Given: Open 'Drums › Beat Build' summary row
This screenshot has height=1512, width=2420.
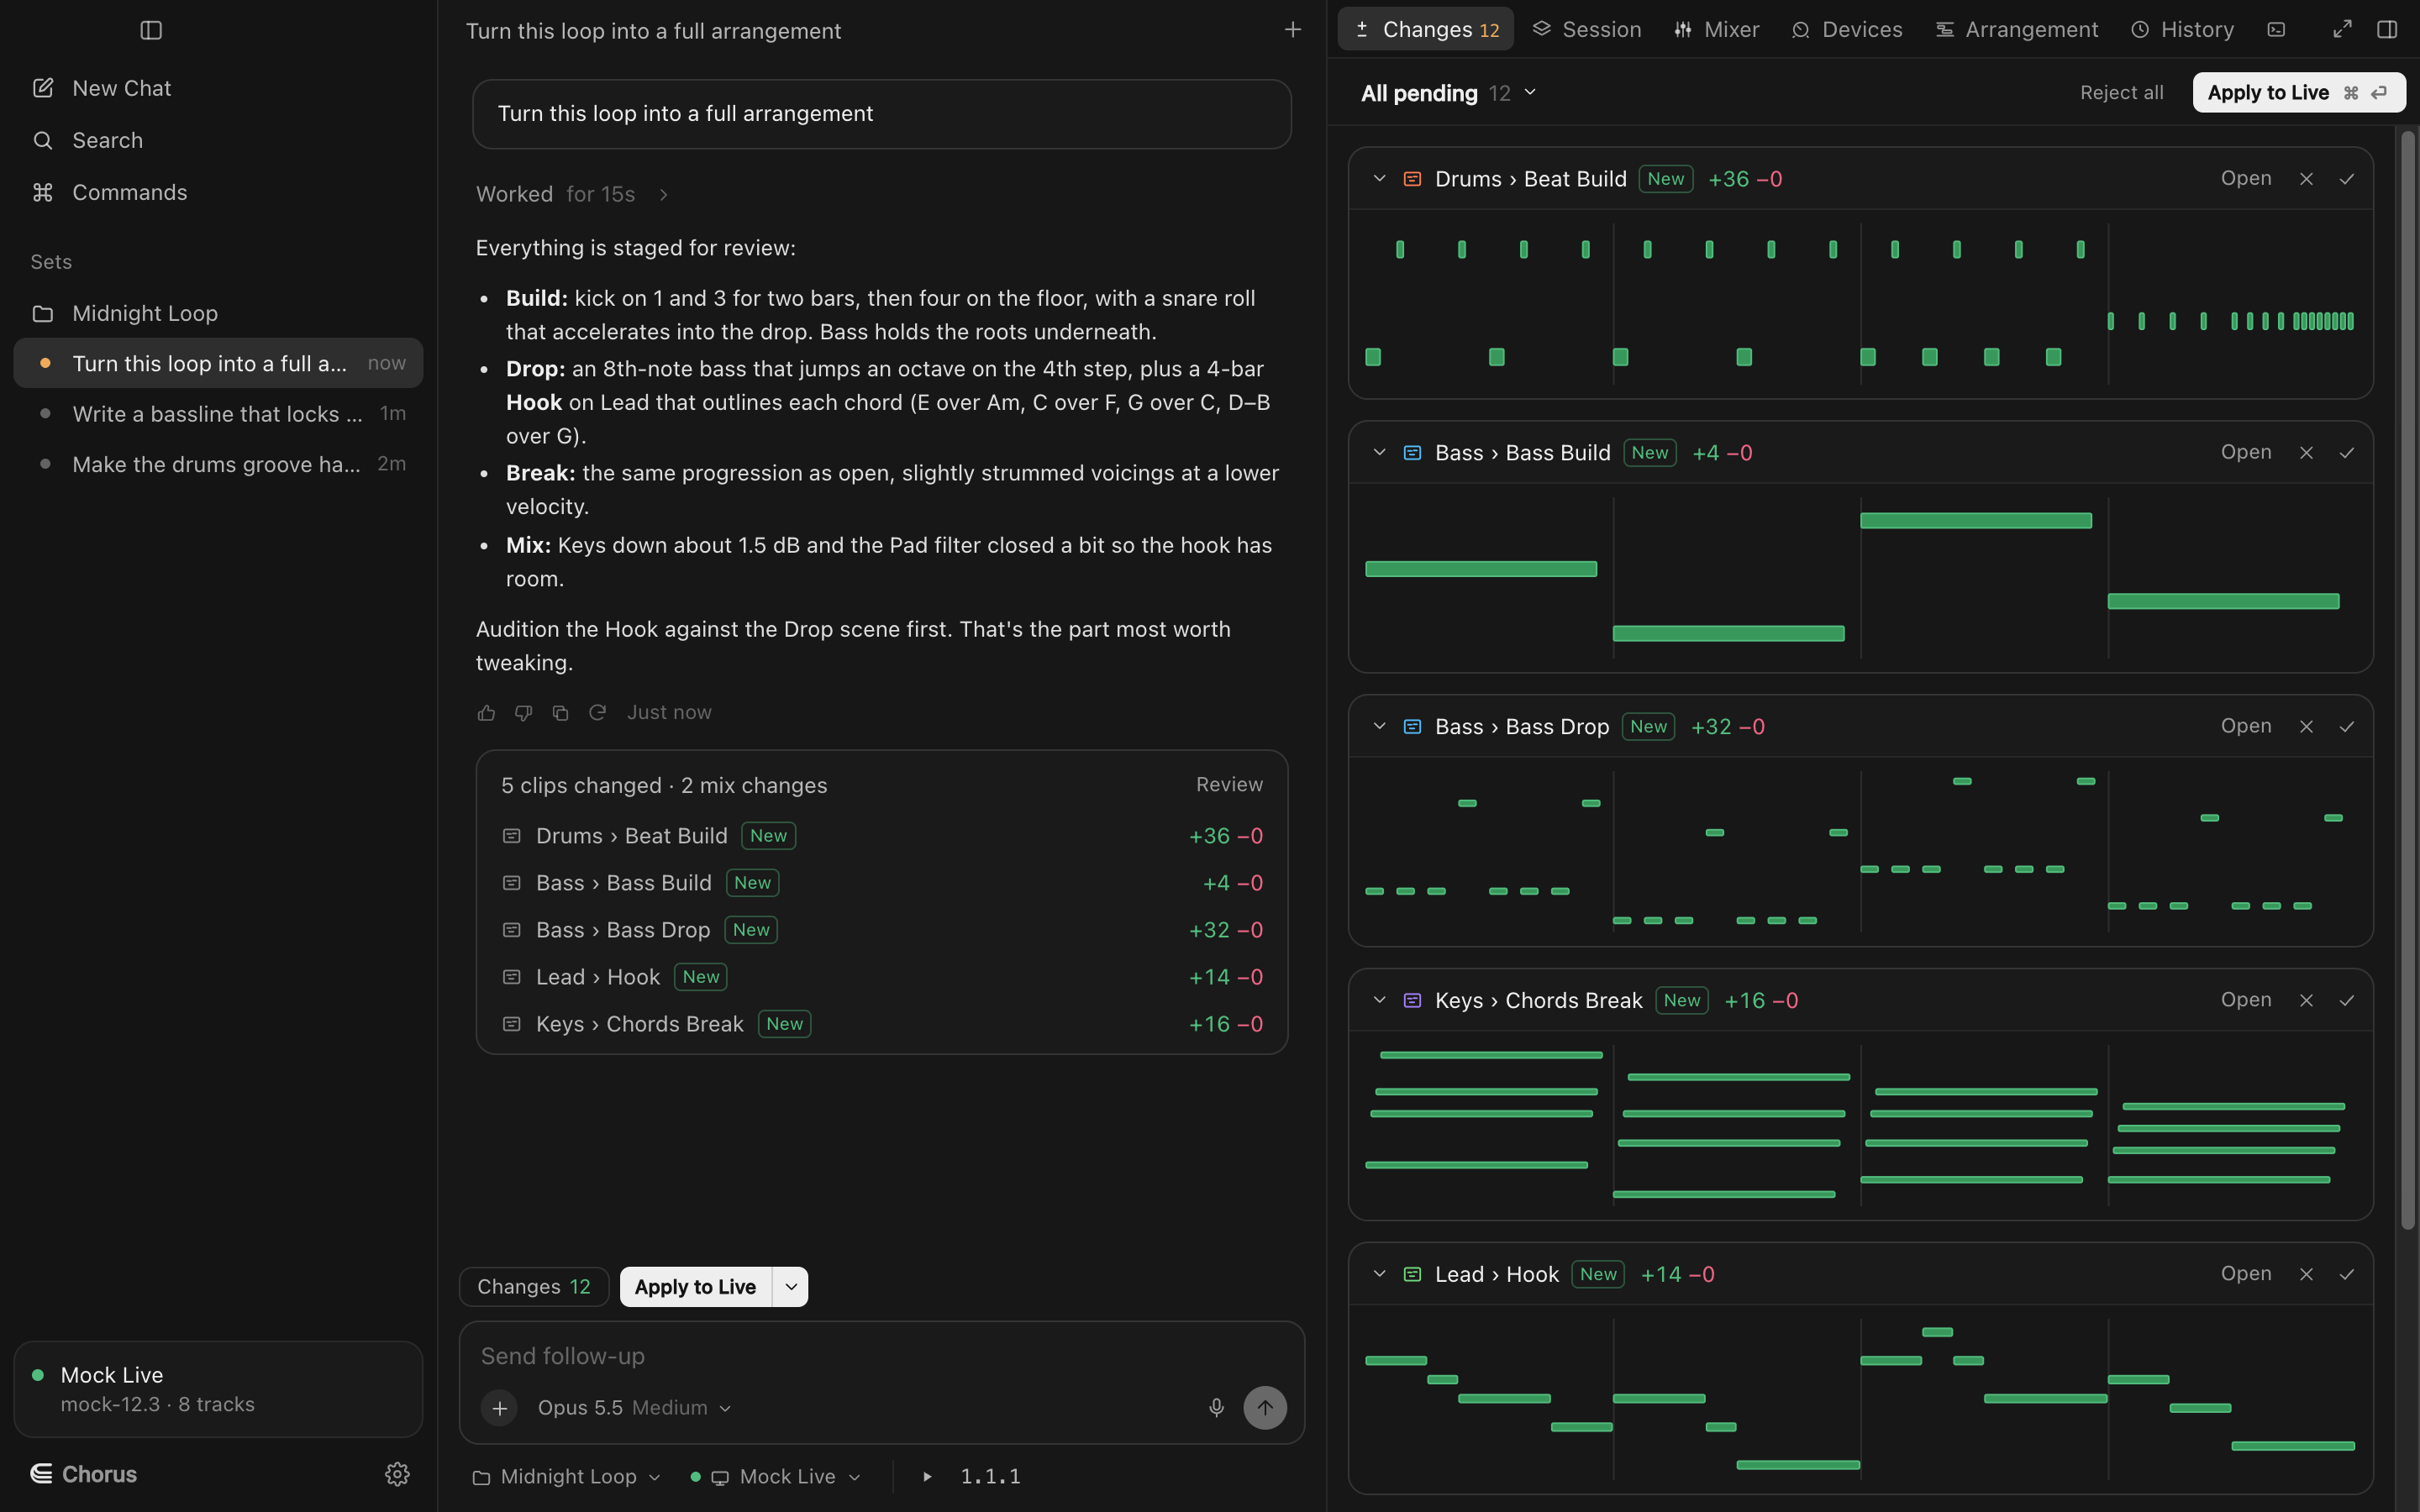Looking at the screenshot, I should pos(882,836).
